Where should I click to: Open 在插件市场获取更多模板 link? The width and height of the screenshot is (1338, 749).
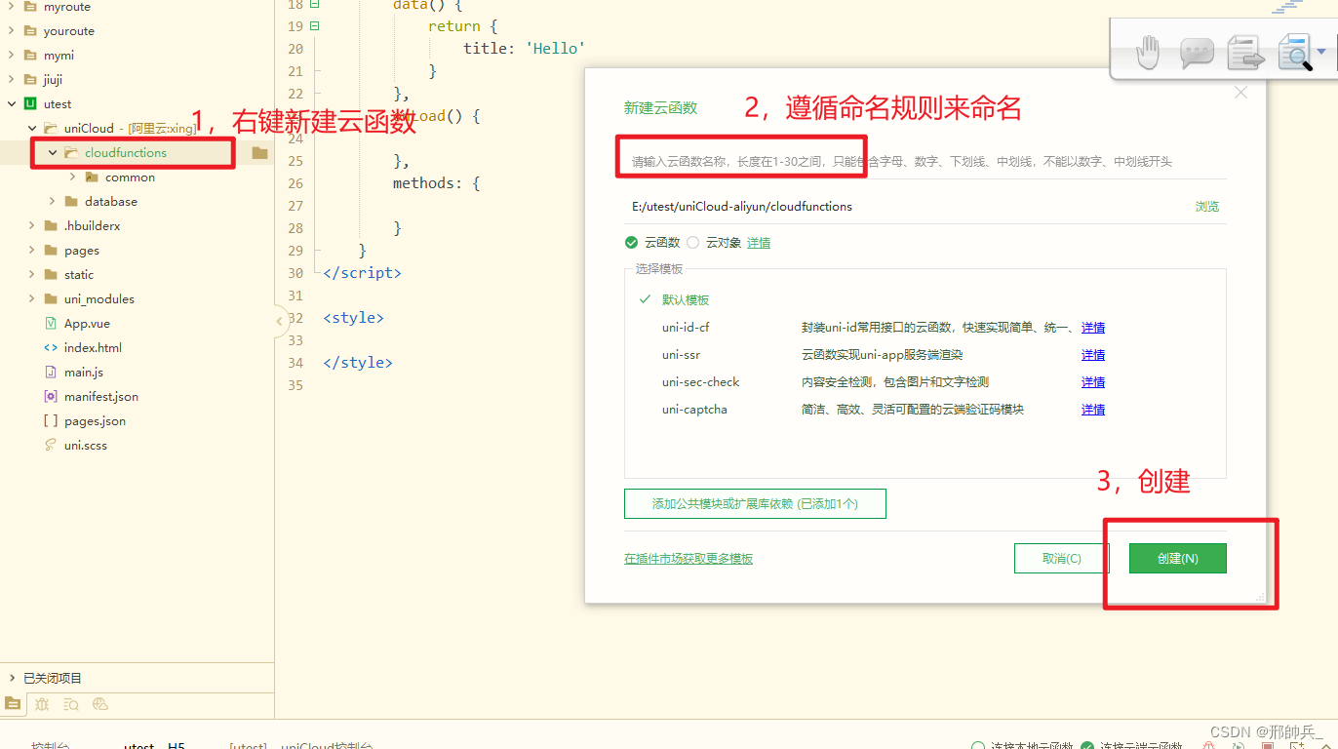click(689, 559)
